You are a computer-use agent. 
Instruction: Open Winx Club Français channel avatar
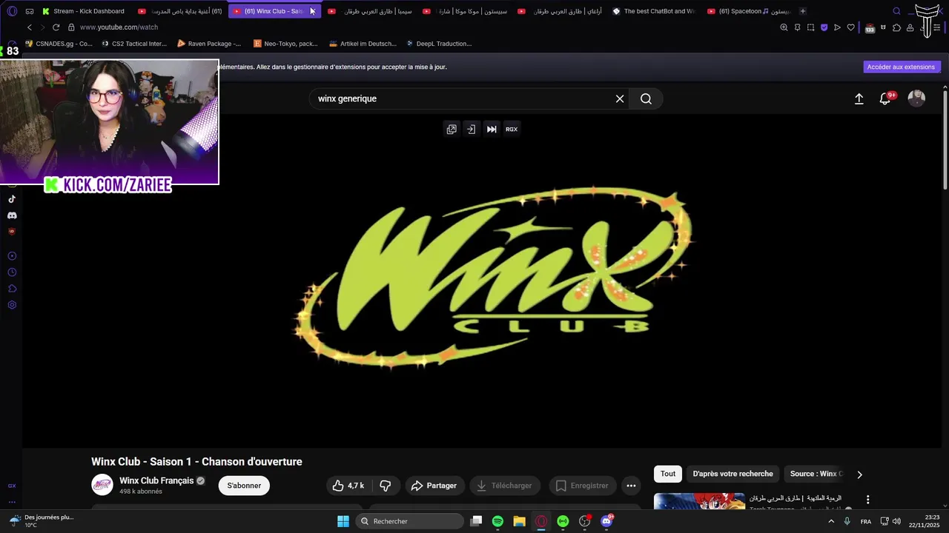click(102, 485)
